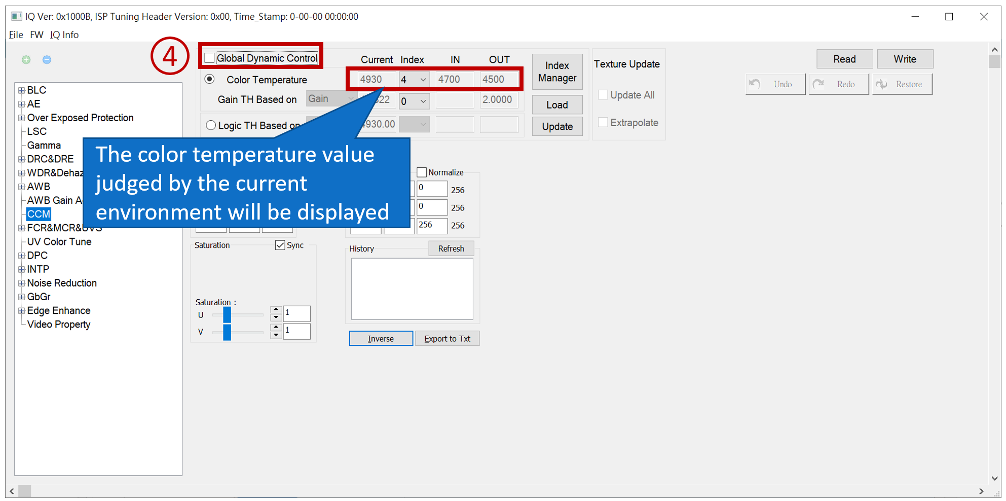Expand the Noise Reduction tree node
Screen dimensions: 1006x501
pos(21,283)
